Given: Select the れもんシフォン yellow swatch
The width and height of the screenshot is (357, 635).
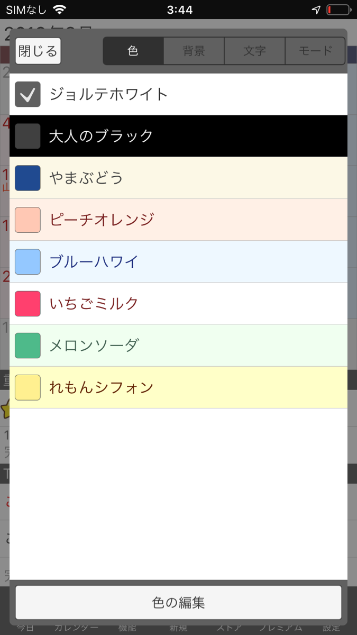Looking at the screenshot, I should pos(27,386).
